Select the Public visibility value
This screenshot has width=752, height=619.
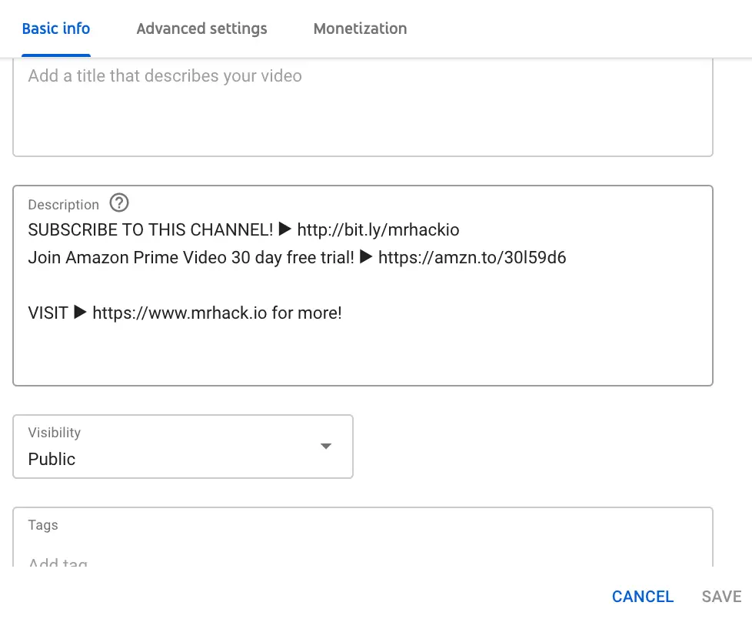click(x=52, y=459)
